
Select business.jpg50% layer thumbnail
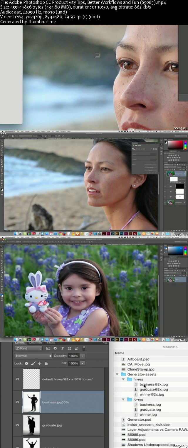pos(31,402)
